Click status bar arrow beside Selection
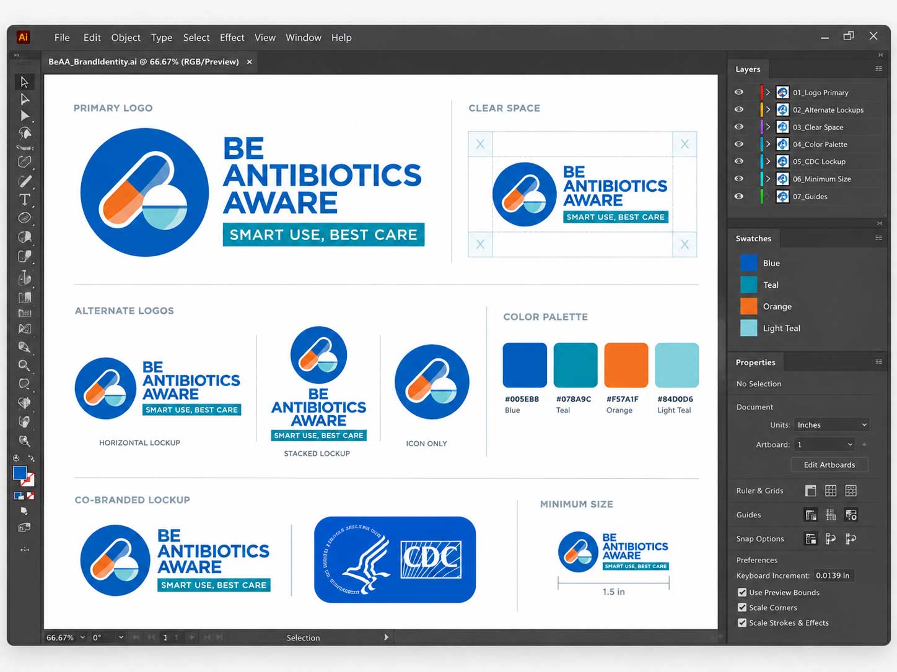 pyautogui.click(x=386, y=637)
